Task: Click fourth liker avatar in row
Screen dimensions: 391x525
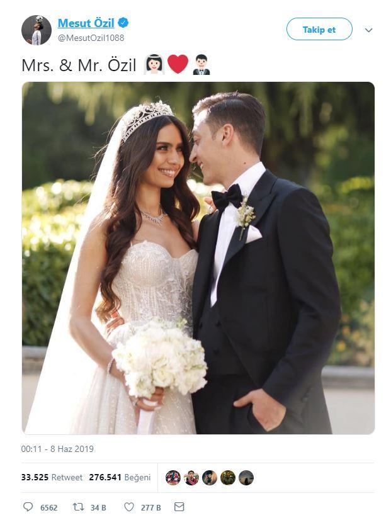Action: tap(228, 477)
